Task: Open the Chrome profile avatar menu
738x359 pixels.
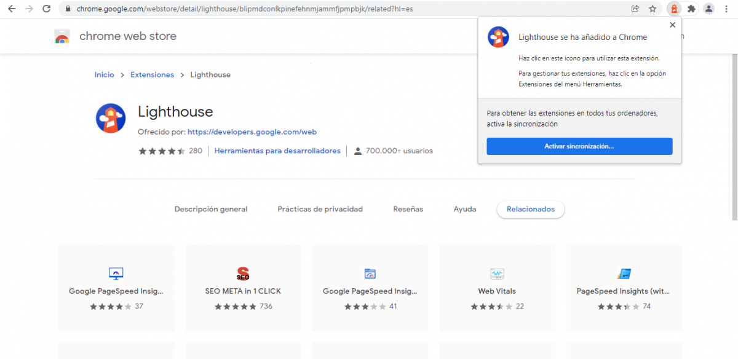Action: coord(709,9)
